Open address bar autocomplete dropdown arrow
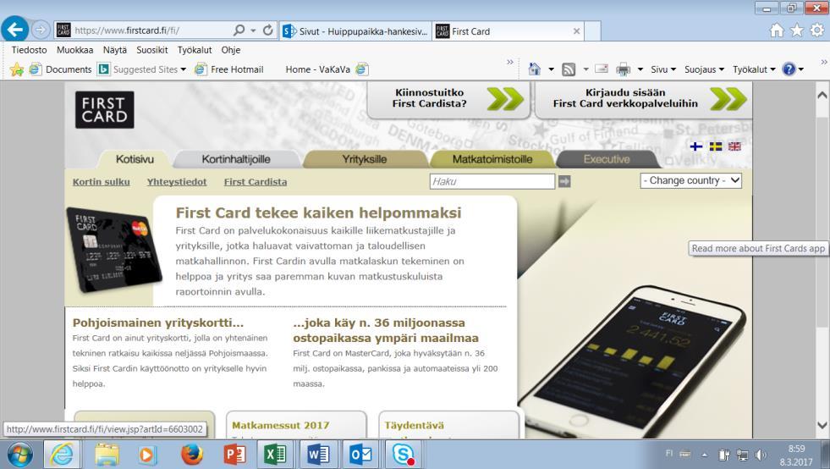 click(253, 30)
